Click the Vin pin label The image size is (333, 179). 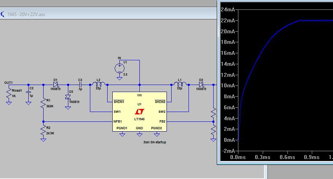pos(139,95)
